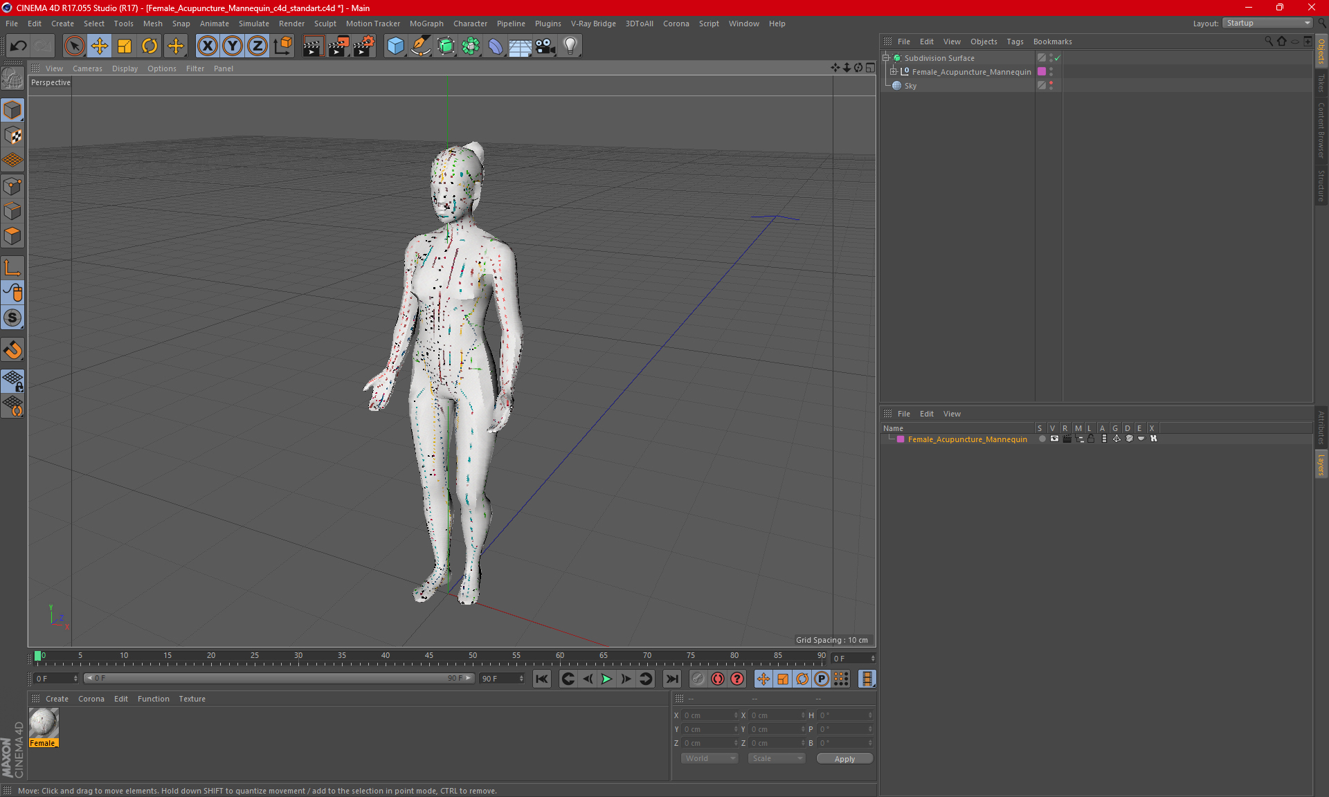Click the Layer Manager pink color swatch

tap(901, 439)
